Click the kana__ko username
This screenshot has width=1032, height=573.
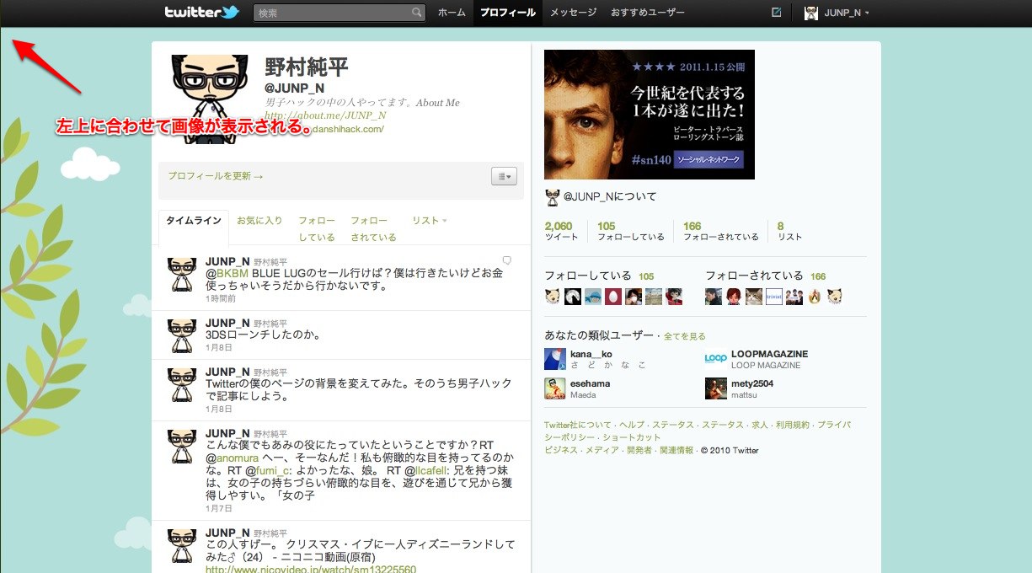pos(591,354)
